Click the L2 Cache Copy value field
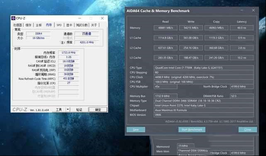This screenshot has width=266, height=156. coord(216,48)
